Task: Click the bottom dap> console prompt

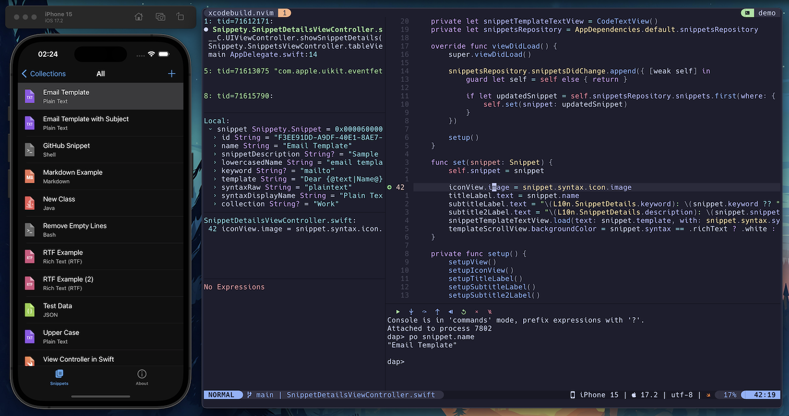Action: coord(396,362)
